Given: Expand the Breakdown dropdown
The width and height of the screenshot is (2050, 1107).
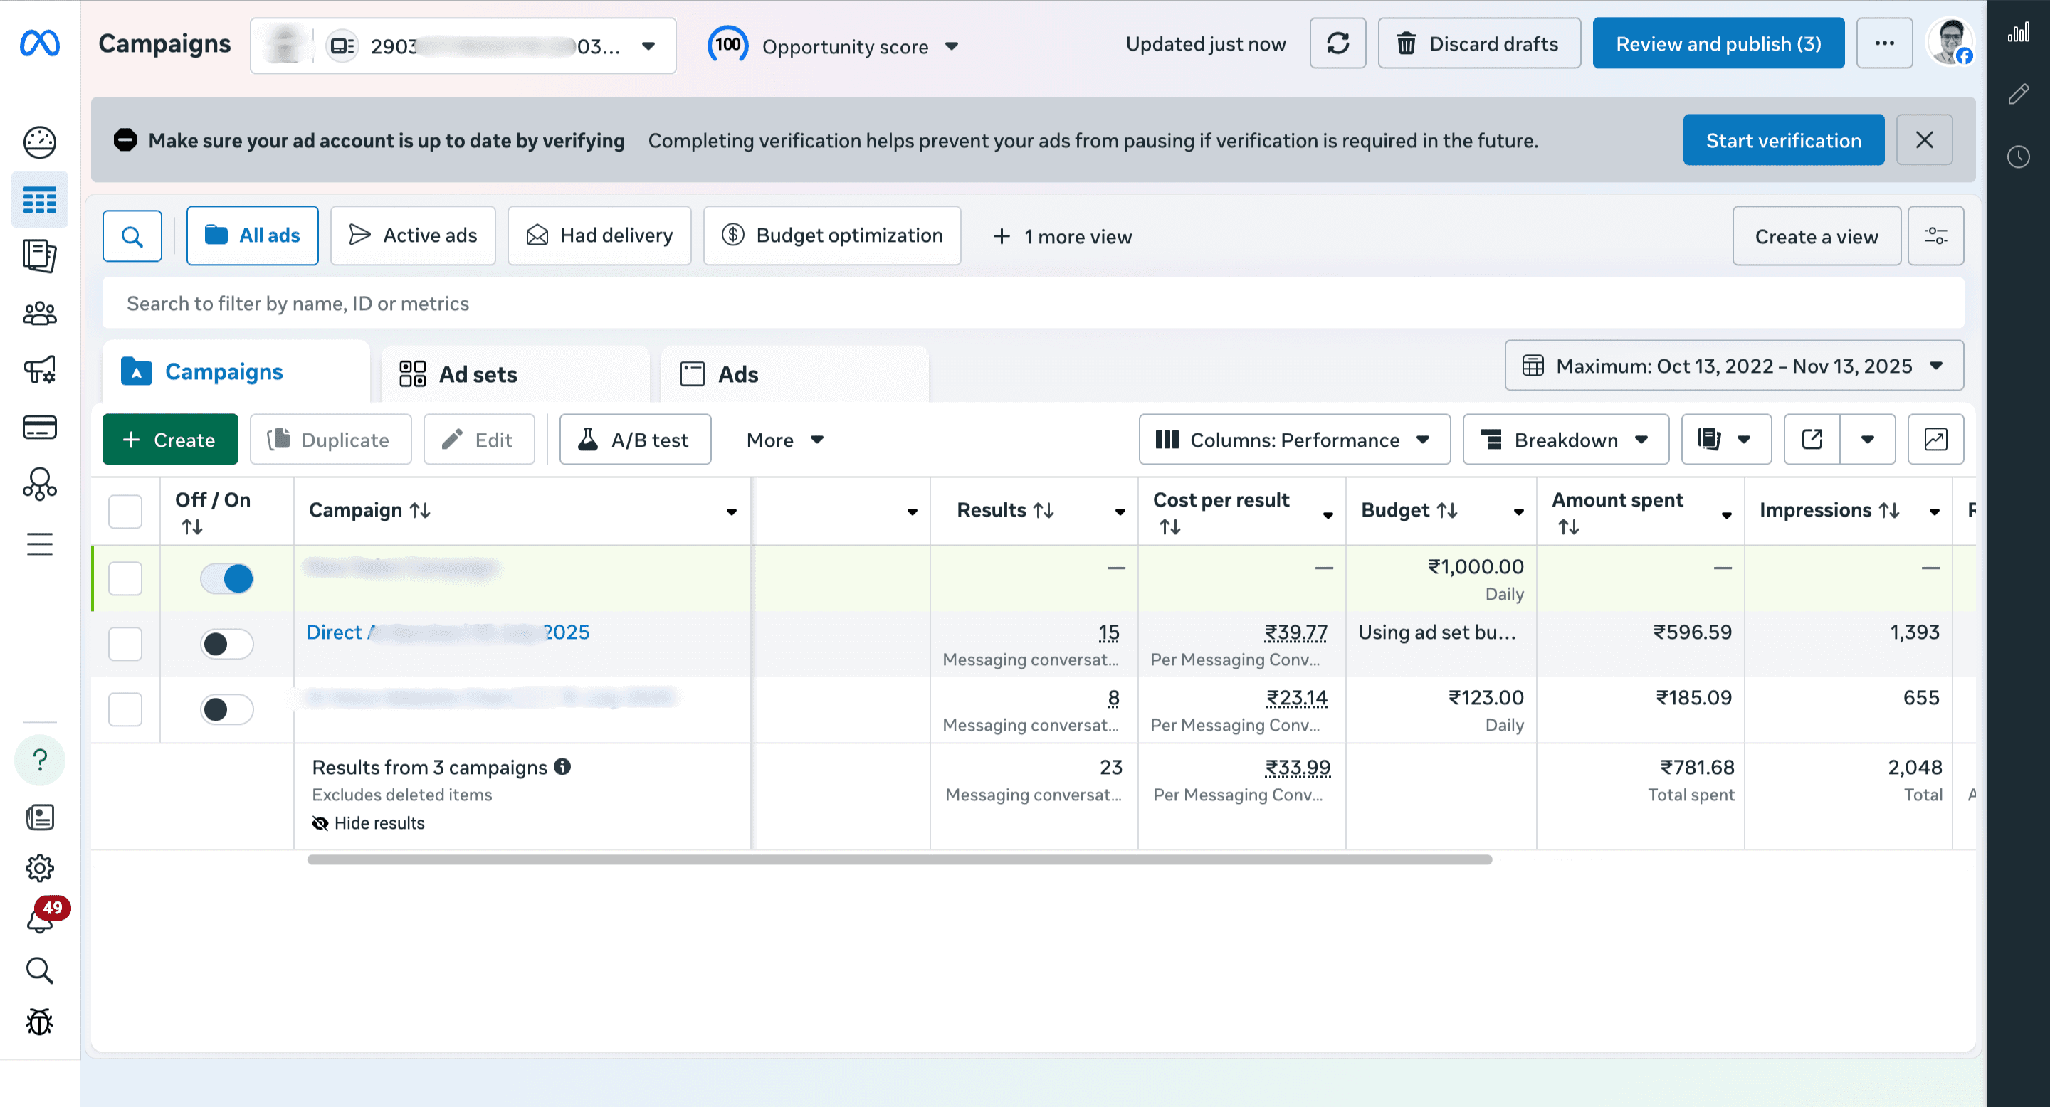Looking at the screenshot, I should (x=1565, y=439).
